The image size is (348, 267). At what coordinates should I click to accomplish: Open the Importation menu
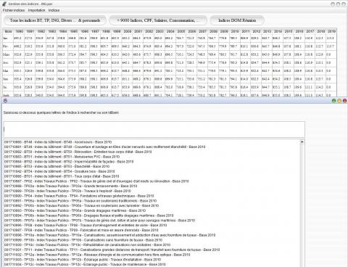(36, 10)
